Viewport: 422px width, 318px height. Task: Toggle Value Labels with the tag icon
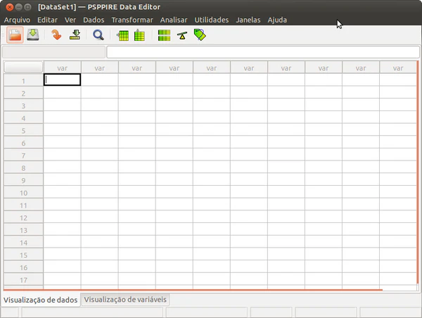200,35
